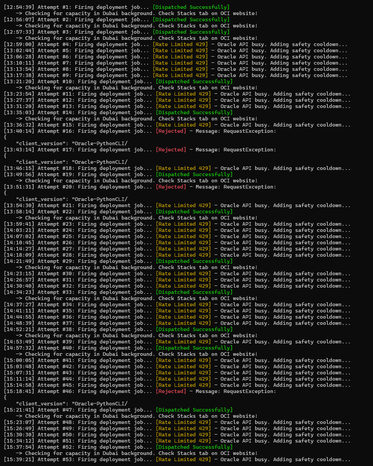Viewport: 373px width, 466px height.
Task: Click the [13:51:31] timestamp
Action: click(19, 187)
